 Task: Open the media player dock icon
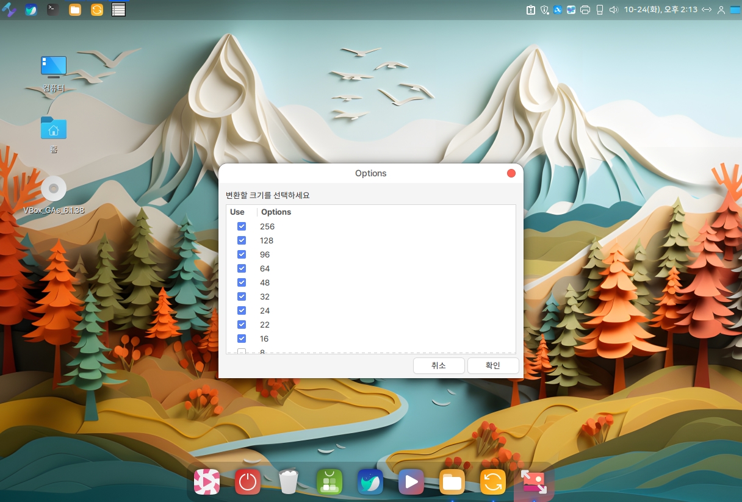411,482
